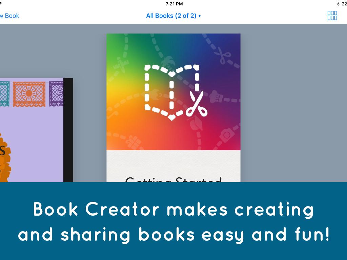Tap the New Book button

9,16
